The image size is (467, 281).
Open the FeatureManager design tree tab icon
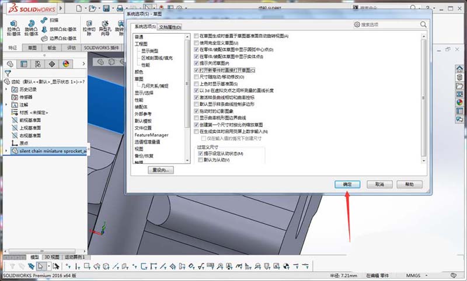point(10,64)
